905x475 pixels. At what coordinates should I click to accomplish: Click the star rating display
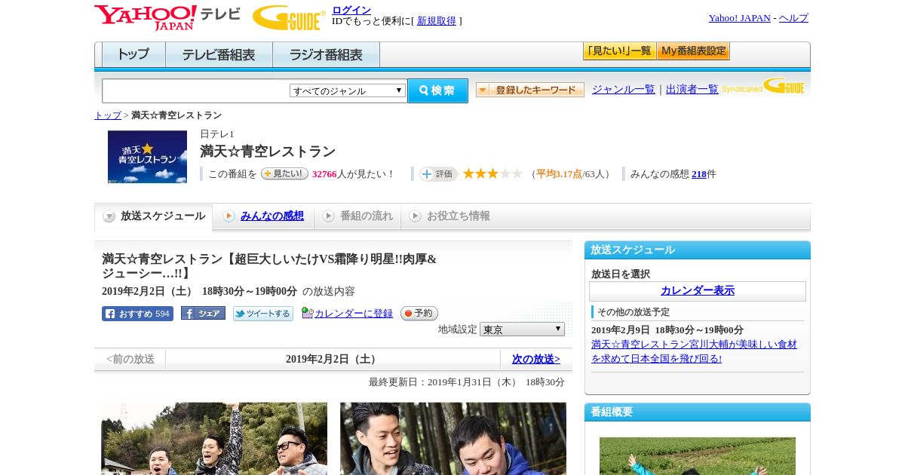coord(492,174)
